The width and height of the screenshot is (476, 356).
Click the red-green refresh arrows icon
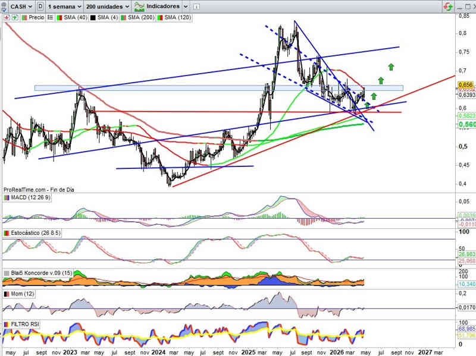pyautogui.click(x=447, y=7)
